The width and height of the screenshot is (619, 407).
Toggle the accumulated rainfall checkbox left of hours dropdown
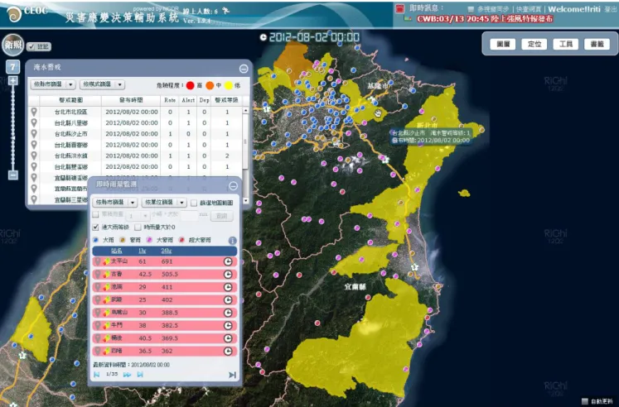(x=95, y=215)
